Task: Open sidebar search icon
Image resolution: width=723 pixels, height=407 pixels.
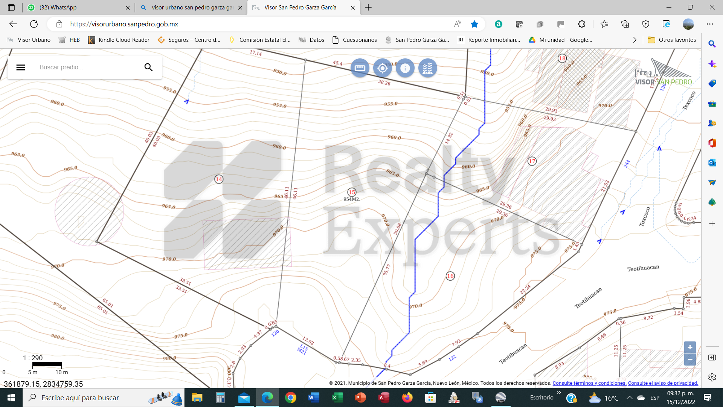Action: click(712, 44)
